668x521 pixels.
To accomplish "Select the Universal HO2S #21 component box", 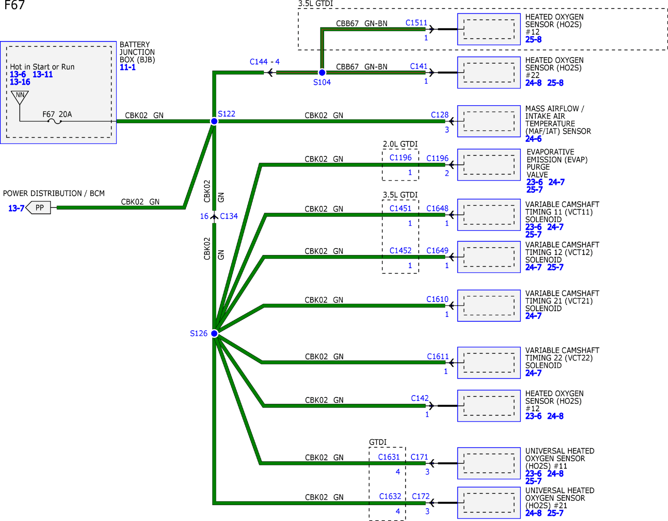I will click(489, 503).
